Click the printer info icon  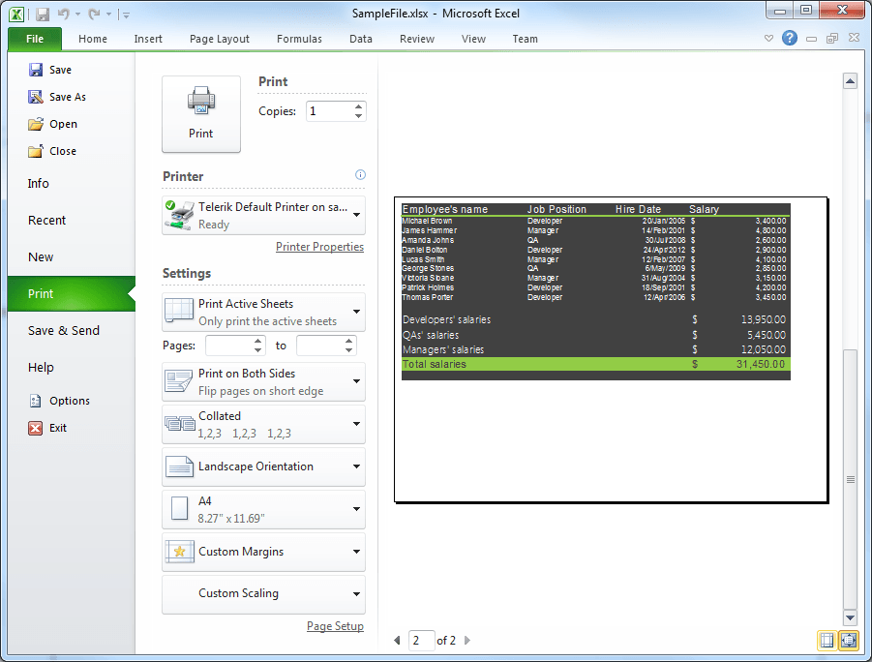tap(360, 174)
